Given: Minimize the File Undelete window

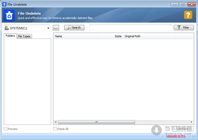Looking at the screenshot, I should coord(175,5).
